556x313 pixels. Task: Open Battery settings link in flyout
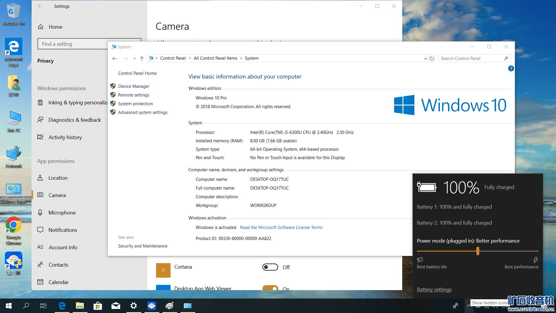click(x=434, y=290)
